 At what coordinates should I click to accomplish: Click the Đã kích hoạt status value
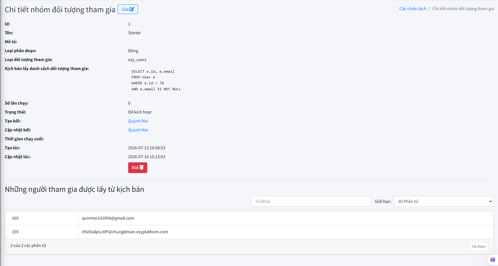tap(140, 112)
